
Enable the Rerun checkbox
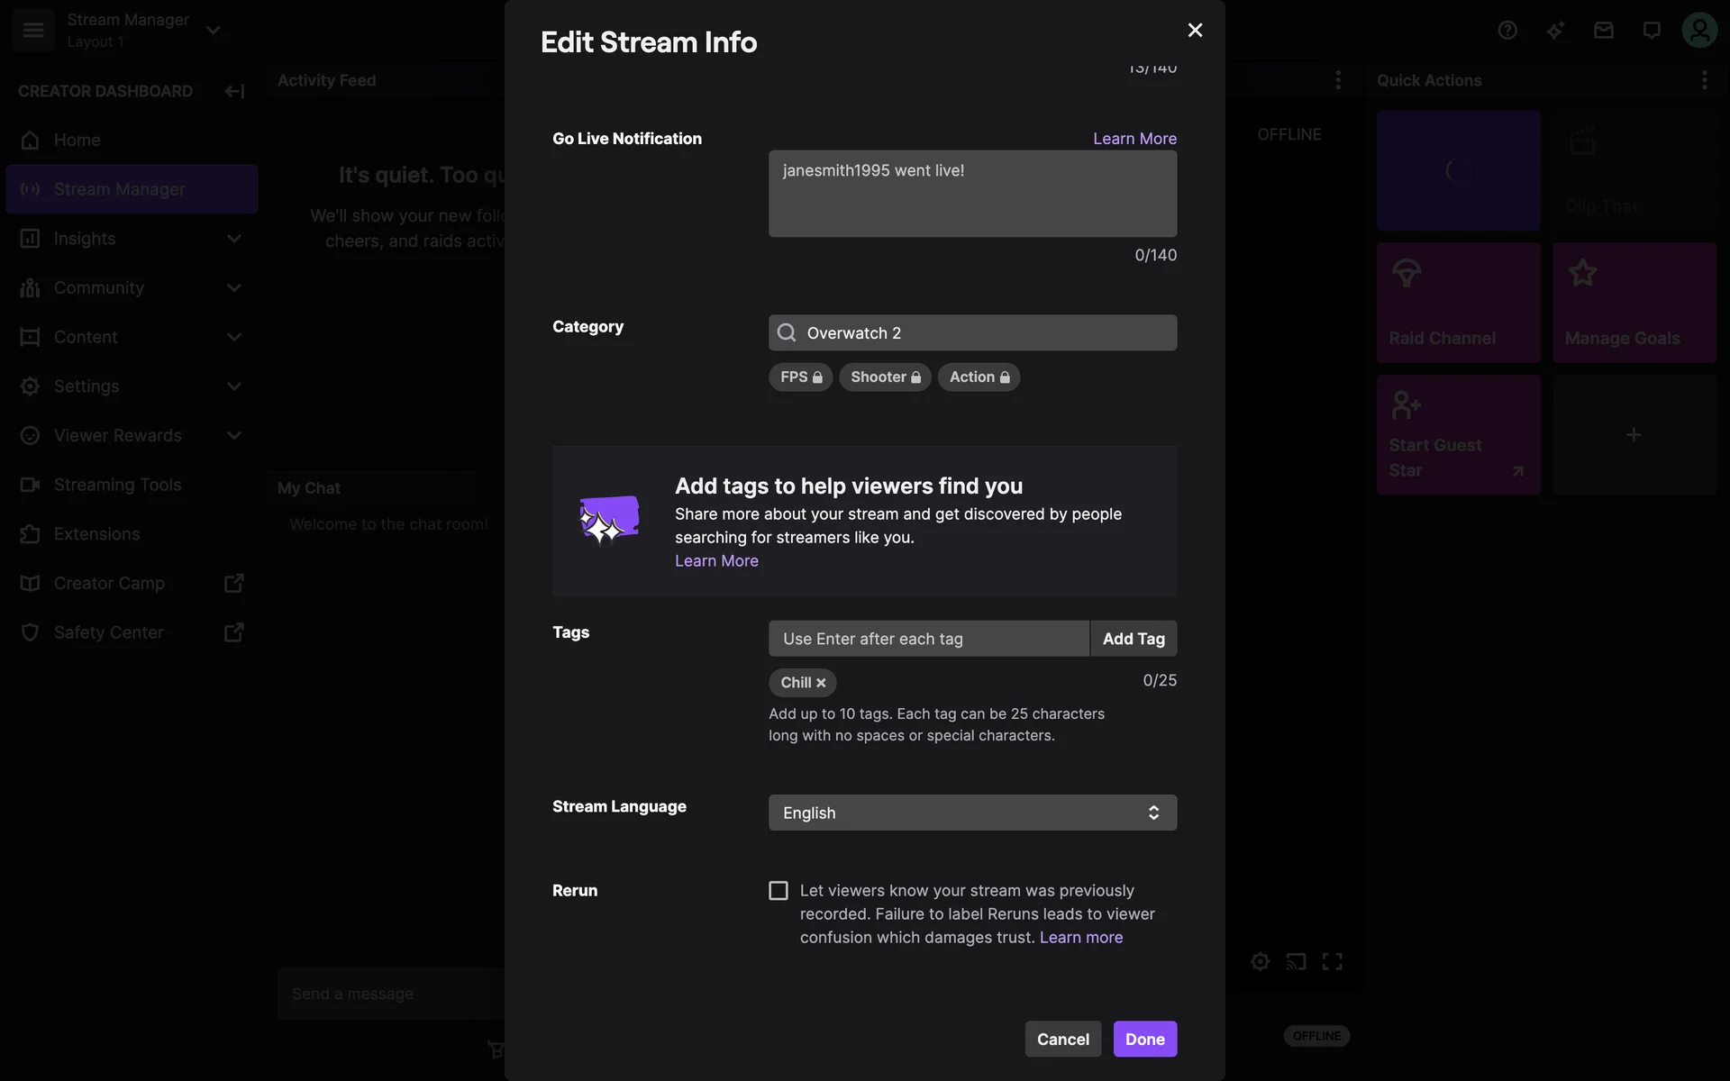click(x=778, y=891)
